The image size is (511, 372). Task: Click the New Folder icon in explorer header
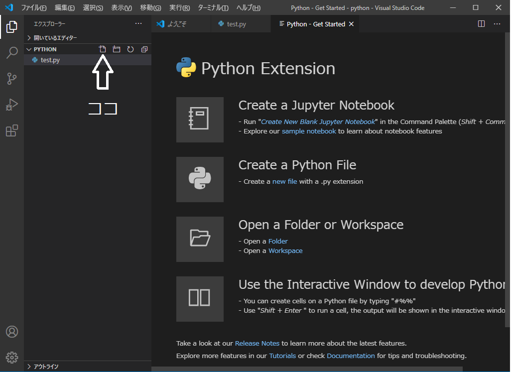[x=117, y=49]
